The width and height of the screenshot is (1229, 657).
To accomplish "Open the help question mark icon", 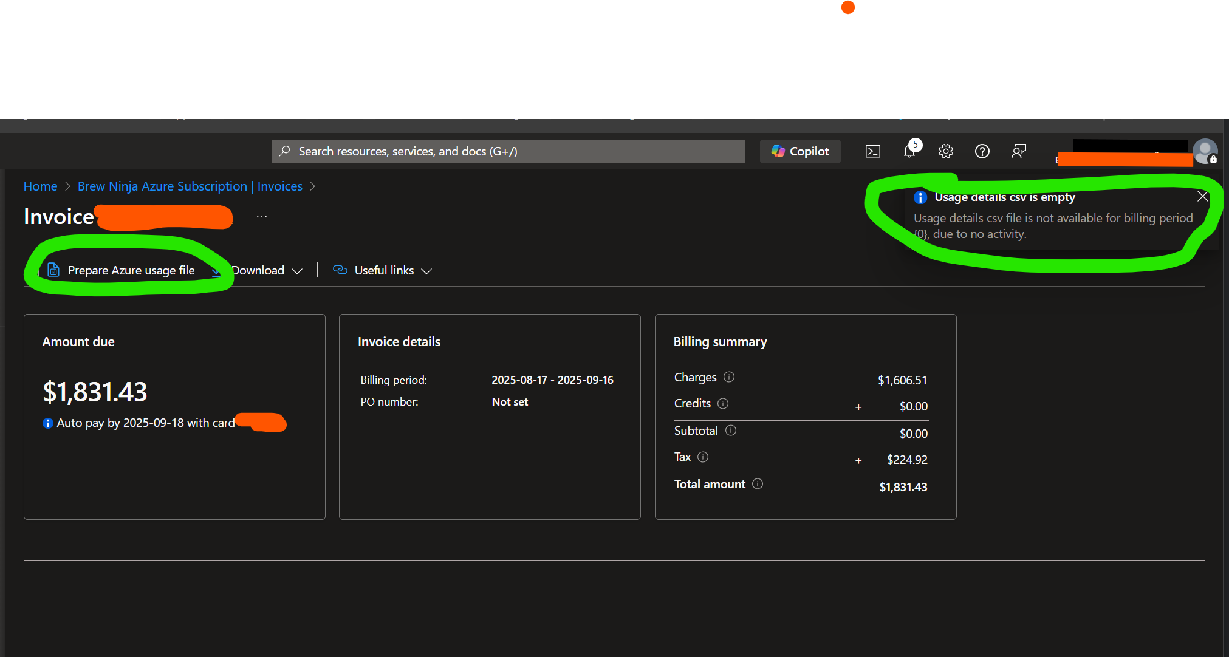I will point(982,151).
